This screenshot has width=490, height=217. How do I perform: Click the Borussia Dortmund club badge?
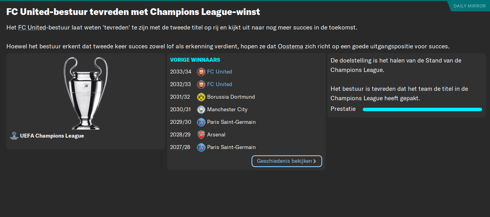tap(201, 97)
